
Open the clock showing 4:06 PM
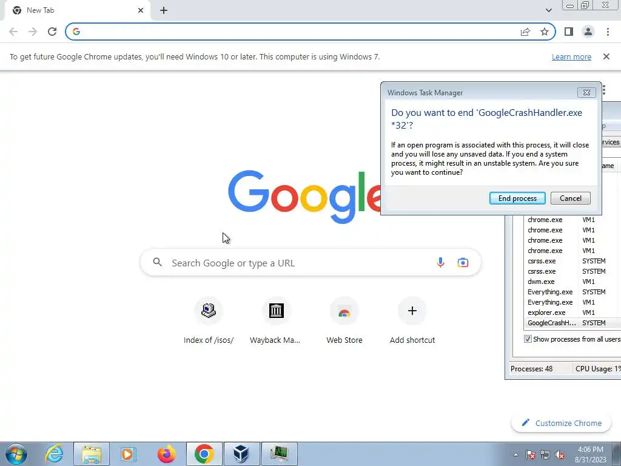click(590, 454)
